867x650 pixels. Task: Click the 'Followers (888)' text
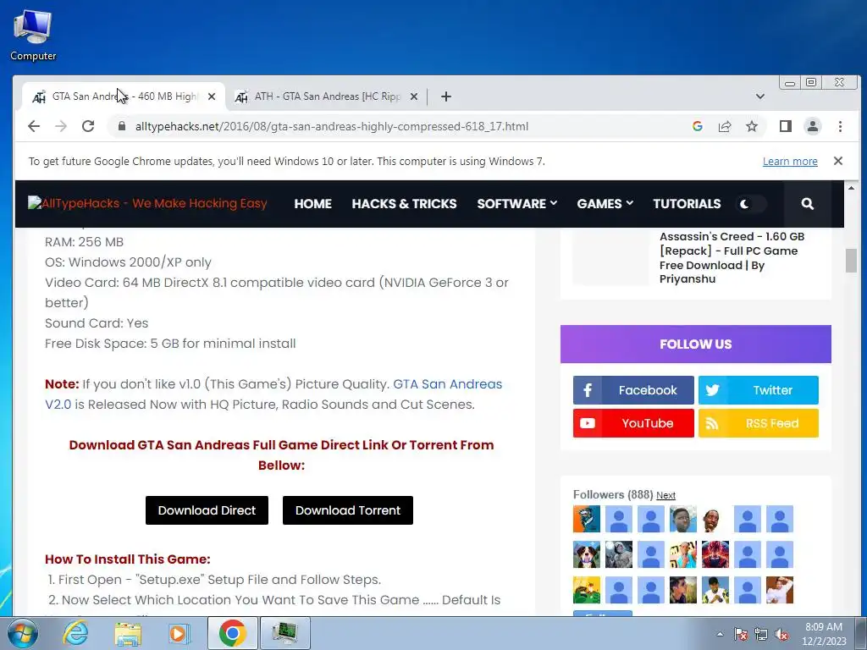coord(613,494)
